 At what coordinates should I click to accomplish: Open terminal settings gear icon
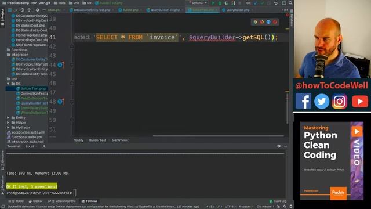(x=279, y=146)
